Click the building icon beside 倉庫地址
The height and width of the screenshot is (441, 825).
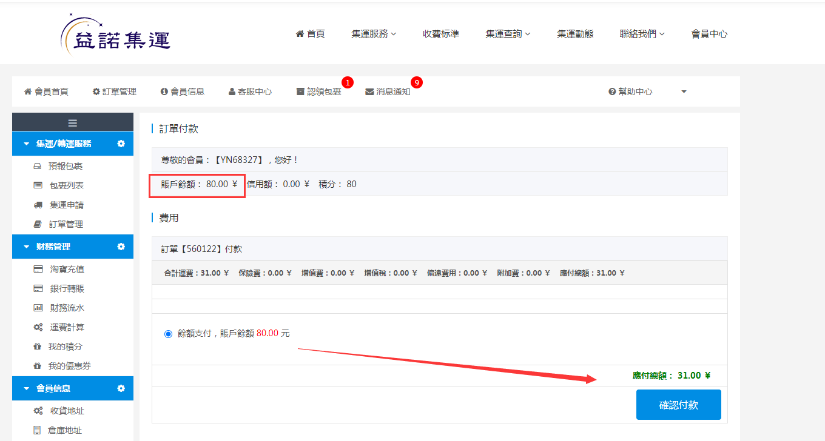(37, 430)
